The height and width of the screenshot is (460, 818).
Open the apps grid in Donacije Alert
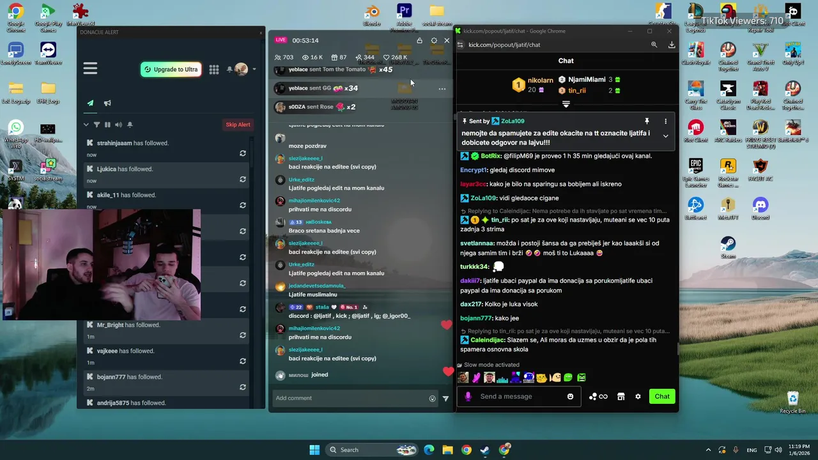[213, 69]
